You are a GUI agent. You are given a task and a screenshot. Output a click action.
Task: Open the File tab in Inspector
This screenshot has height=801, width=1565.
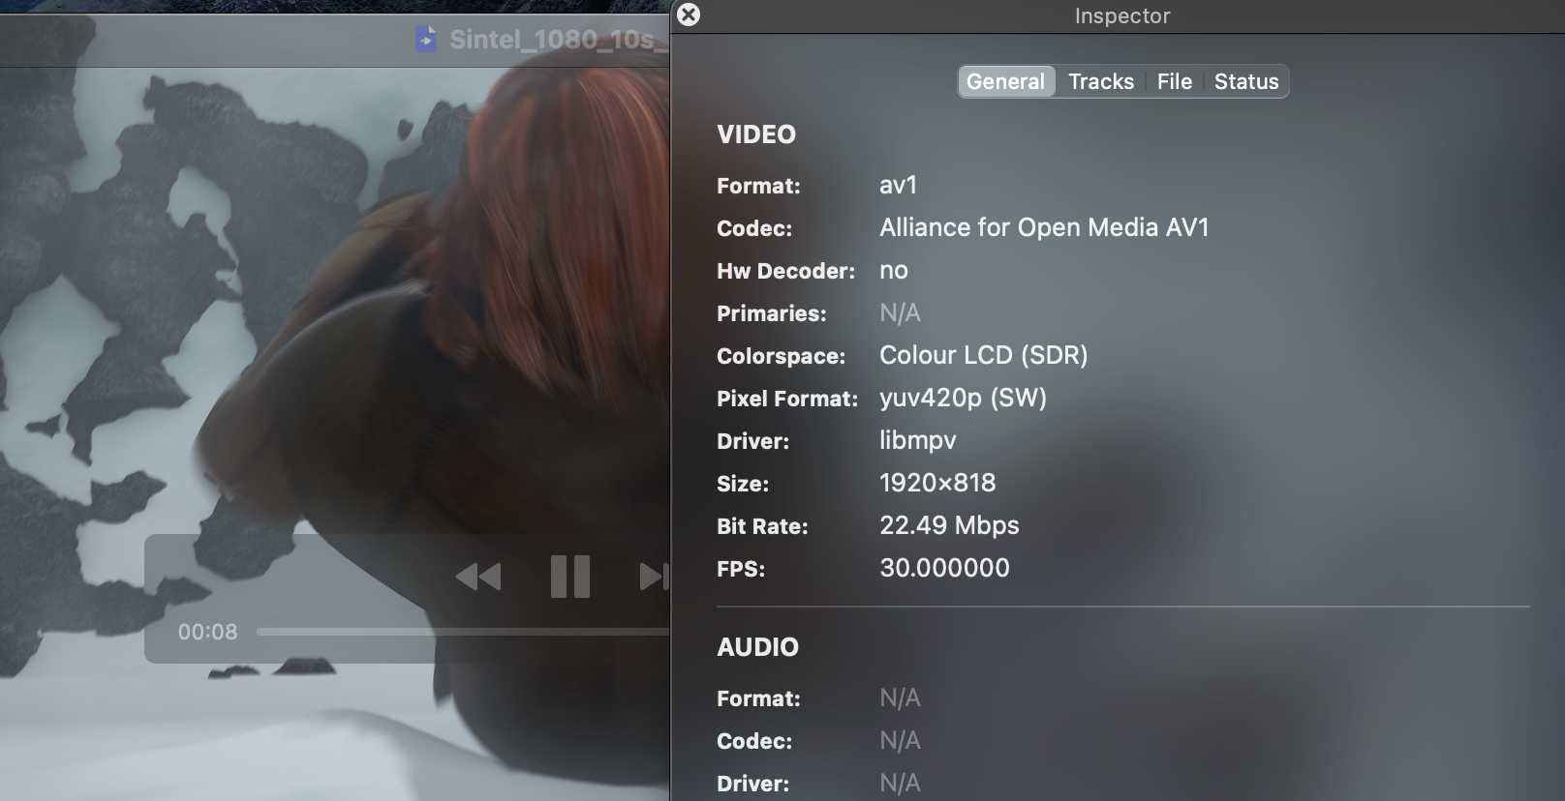click(x=1175, y=81)
